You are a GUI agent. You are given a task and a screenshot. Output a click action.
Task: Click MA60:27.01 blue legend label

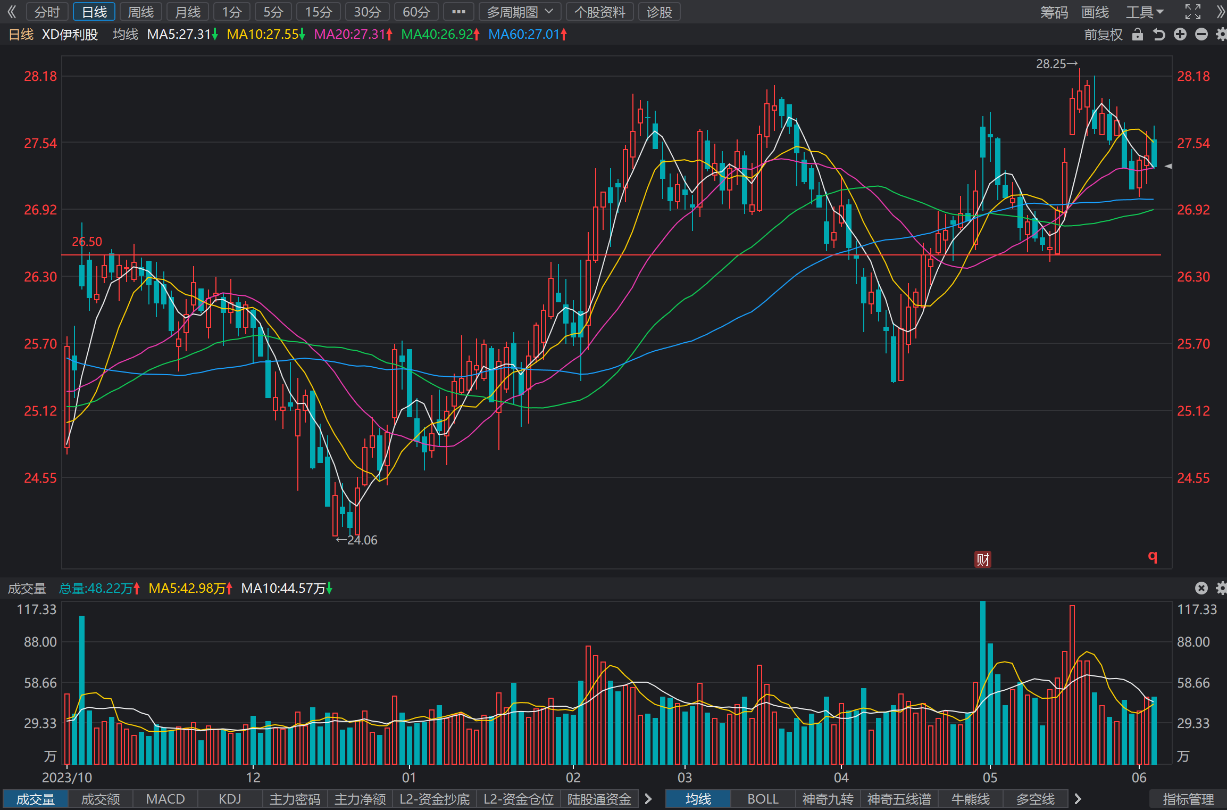coord(528,35)
